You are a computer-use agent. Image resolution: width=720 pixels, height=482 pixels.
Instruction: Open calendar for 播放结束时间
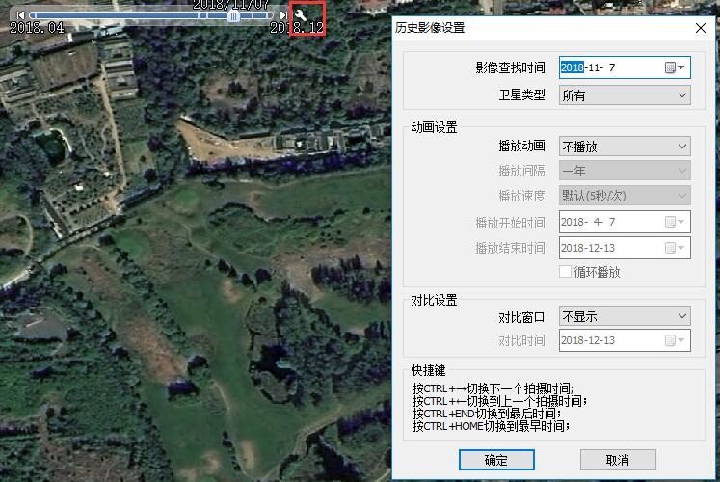point(675,248)
